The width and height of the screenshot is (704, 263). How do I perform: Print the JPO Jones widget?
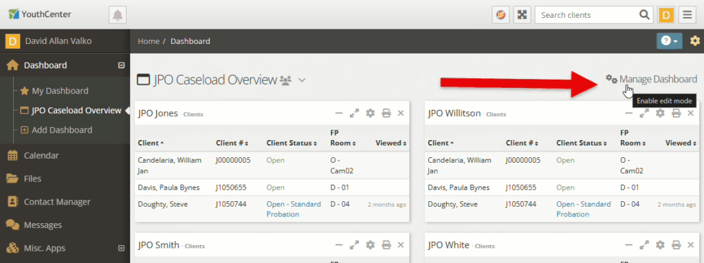click(x=386, y=113)
